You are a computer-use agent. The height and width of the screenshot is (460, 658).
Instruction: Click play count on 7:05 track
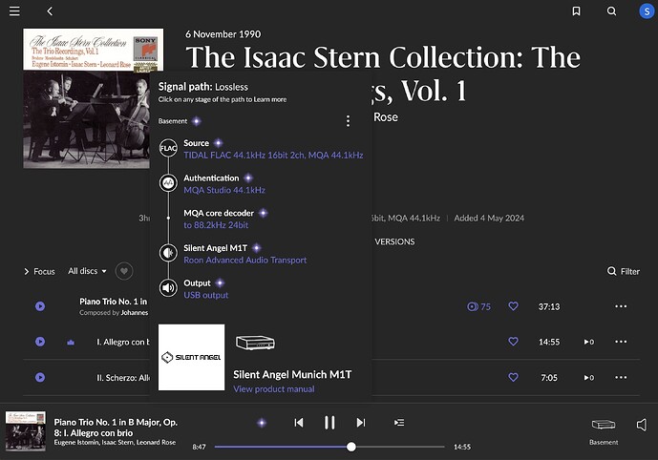pos(588,377)
